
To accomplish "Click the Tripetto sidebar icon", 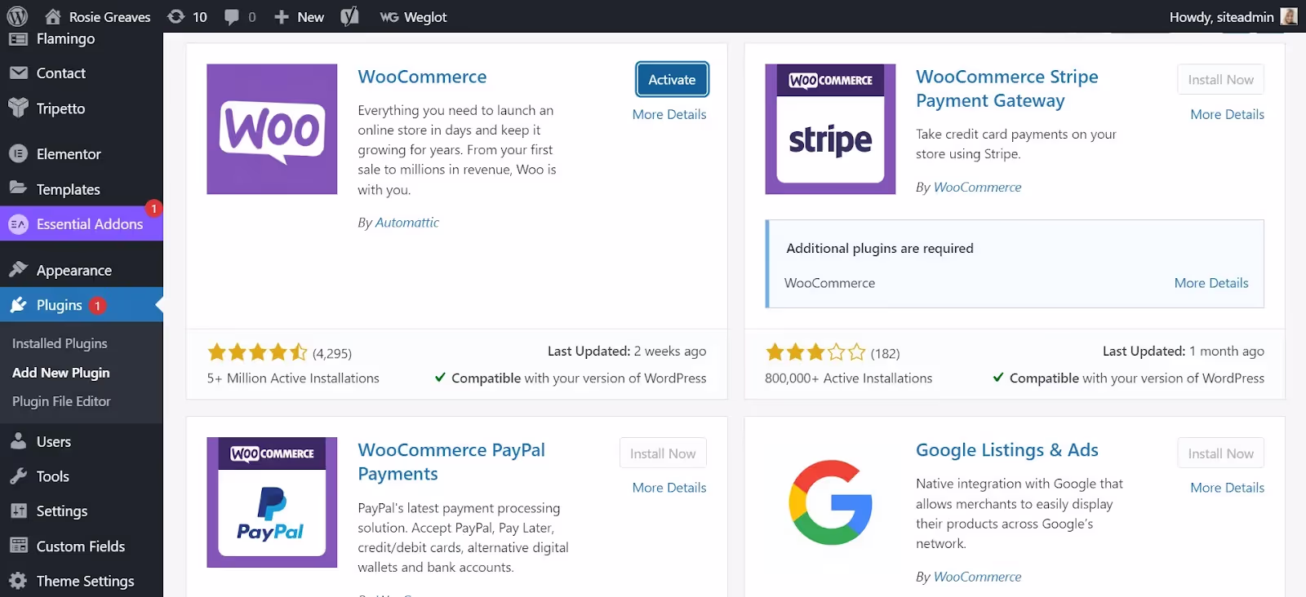I will click(18, 108).
